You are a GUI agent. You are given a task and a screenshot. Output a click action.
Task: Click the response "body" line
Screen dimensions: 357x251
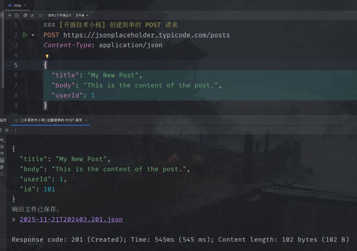105,169
